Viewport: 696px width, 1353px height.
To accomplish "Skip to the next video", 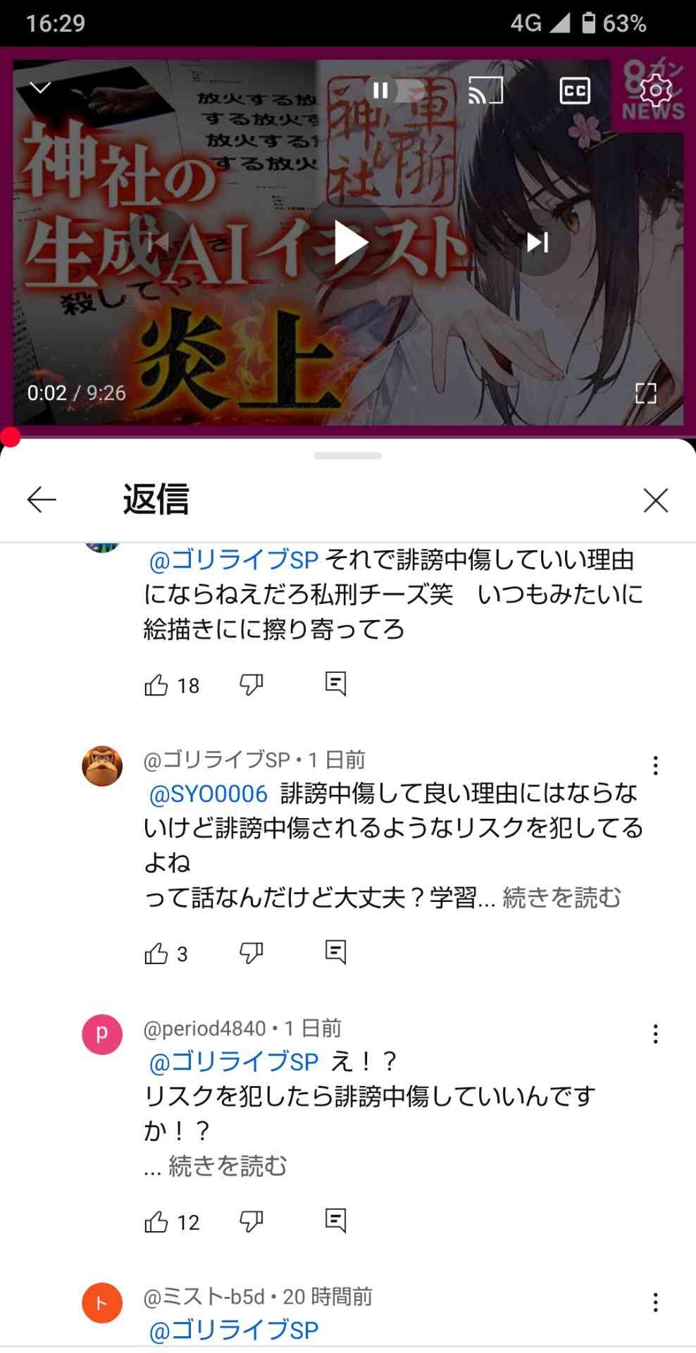I will (537, 242).
